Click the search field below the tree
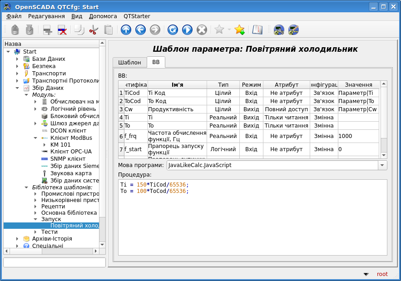Viewport: 401px width, 281px height. tap(54, 262)
